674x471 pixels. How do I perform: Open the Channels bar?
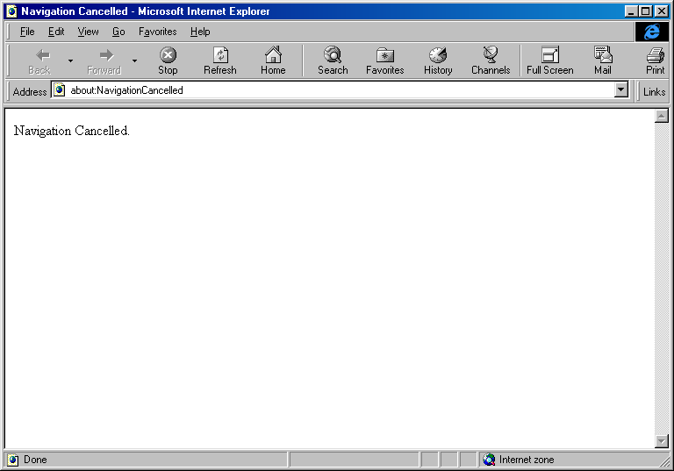click(491, 61)
